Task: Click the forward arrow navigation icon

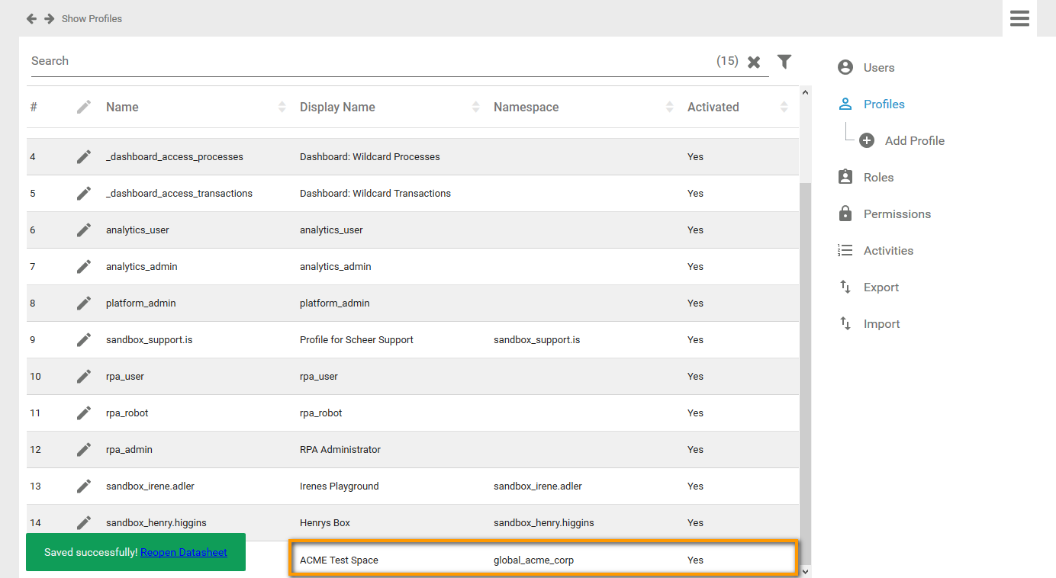Action: point(49,18)
